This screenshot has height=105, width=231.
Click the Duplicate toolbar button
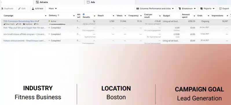(8, 9)
